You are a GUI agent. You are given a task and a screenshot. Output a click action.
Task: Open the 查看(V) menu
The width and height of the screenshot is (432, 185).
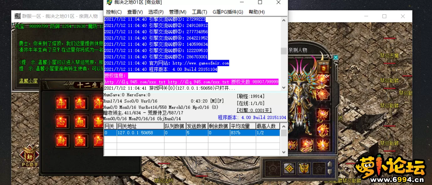[x=135, y=12]
